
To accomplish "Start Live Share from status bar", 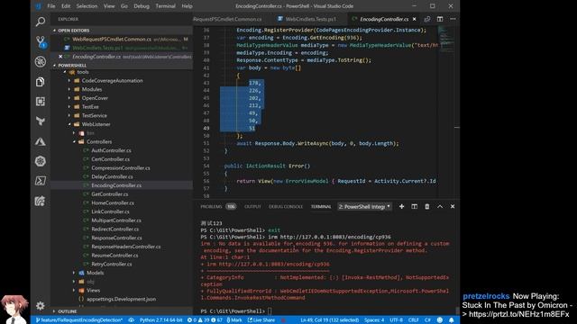I will pos(261,320).
